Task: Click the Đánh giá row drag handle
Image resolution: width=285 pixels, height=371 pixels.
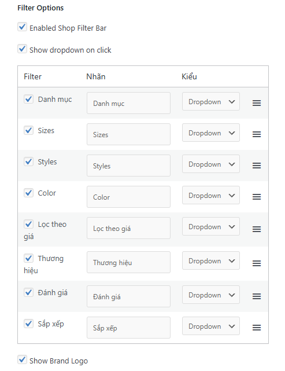Action: pos(257,296)
